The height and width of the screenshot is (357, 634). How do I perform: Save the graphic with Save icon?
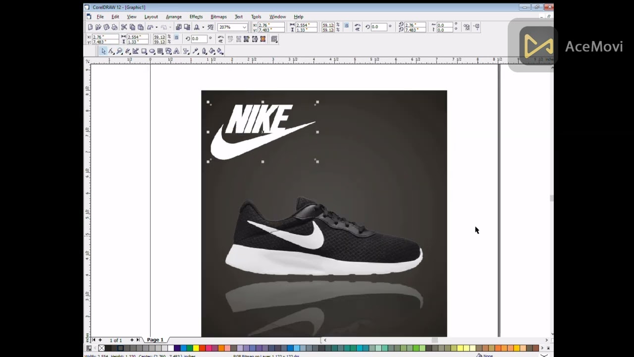click(x=106, y=27)
